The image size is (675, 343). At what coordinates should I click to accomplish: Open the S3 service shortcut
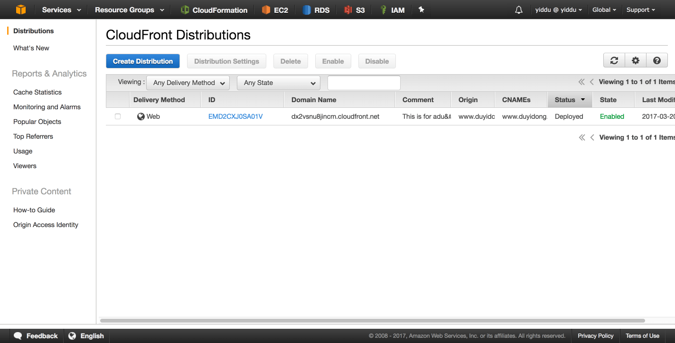click(355, 10)
